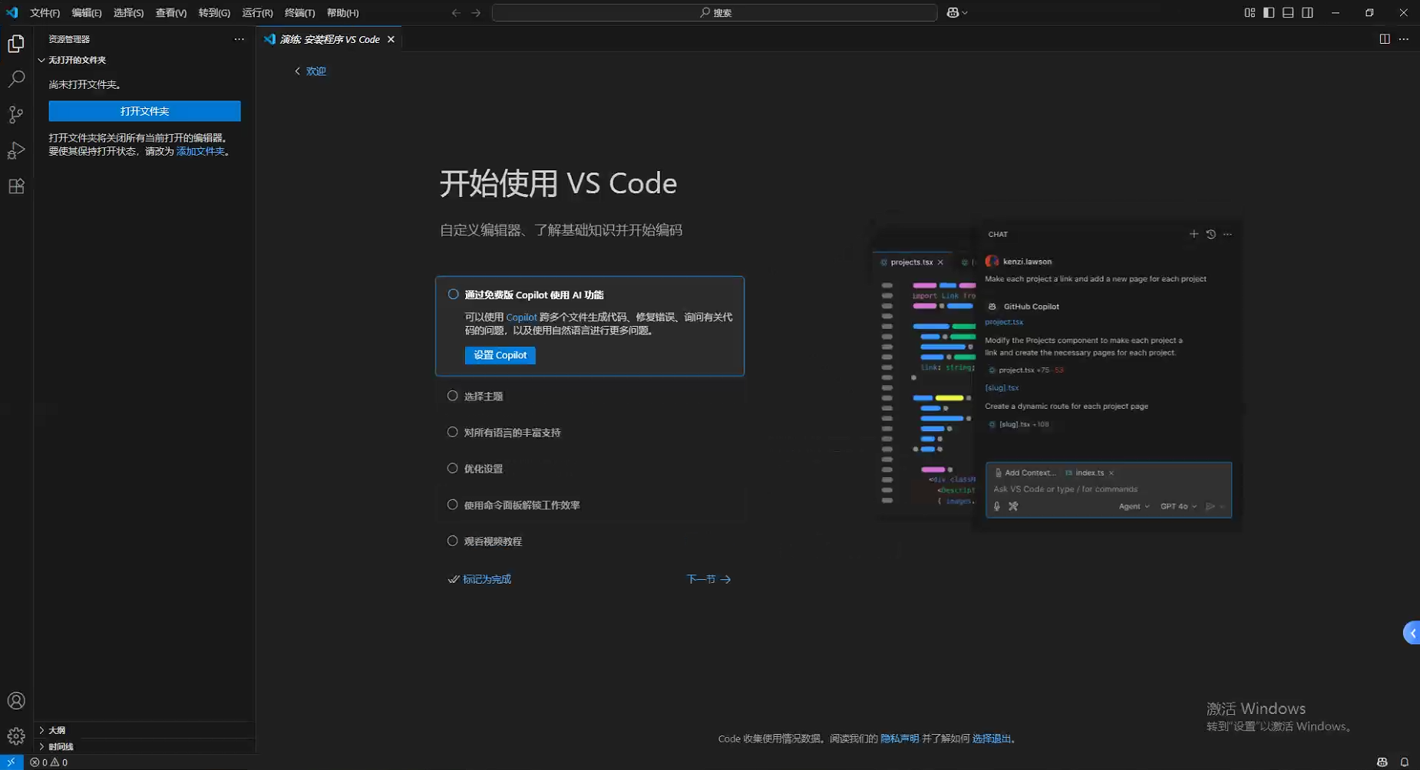Click the 打开文件夹 button
This screenshot has height=770, width=1420.
tap(144, 111)
